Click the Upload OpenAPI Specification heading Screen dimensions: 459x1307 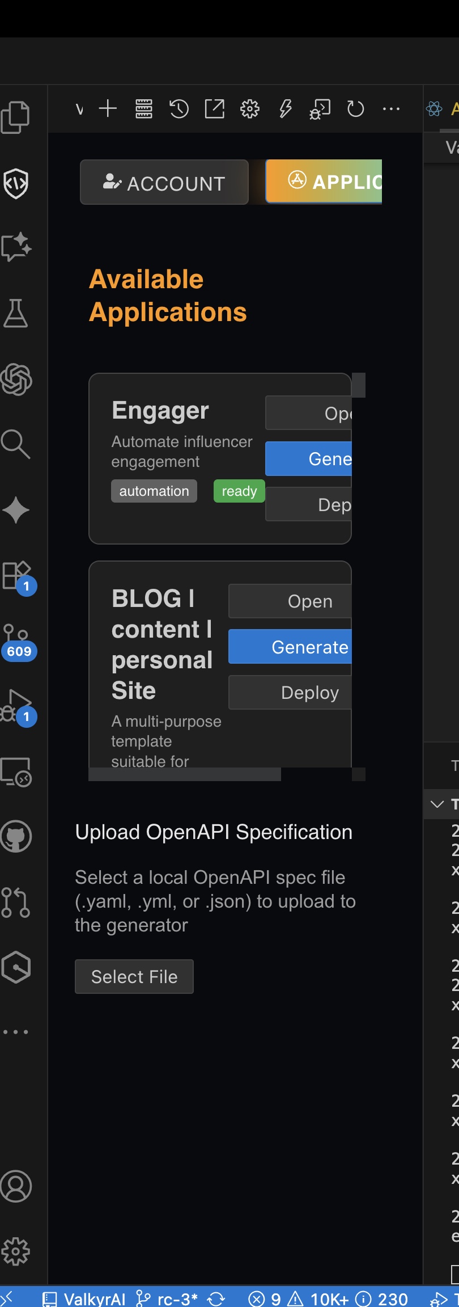214,832
